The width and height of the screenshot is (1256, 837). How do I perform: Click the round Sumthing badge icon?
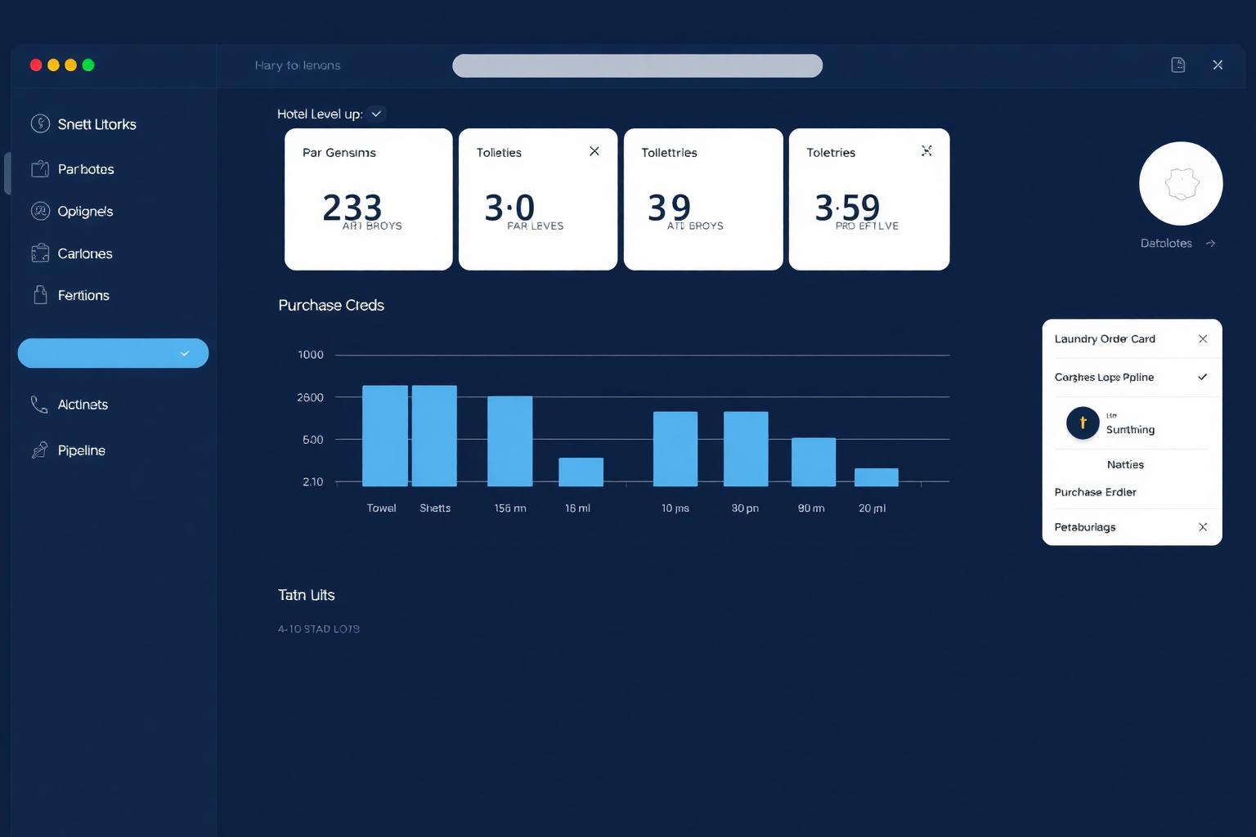point(1083,423)
